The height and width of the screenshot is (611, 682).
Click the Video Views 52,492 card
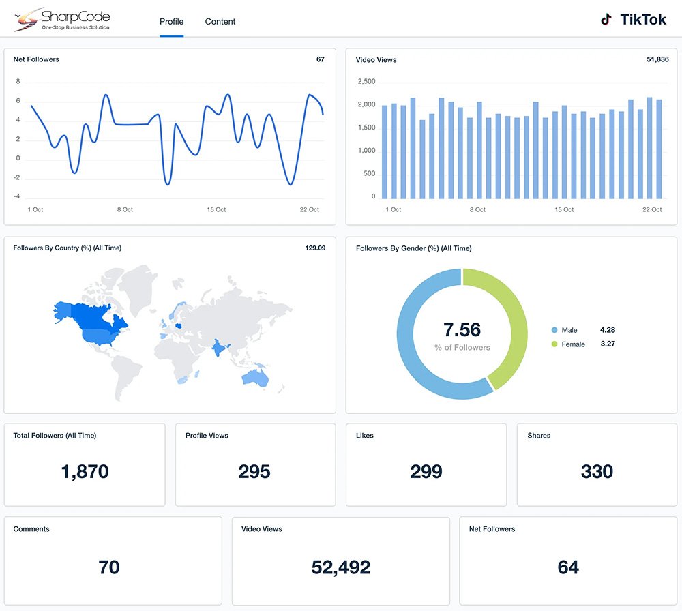tap(340, 560)
